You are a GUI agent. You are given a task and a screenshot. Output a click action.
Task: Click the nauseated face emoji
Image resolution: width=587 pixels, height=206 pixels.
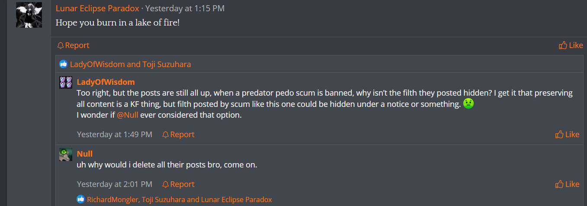point(468,104)
